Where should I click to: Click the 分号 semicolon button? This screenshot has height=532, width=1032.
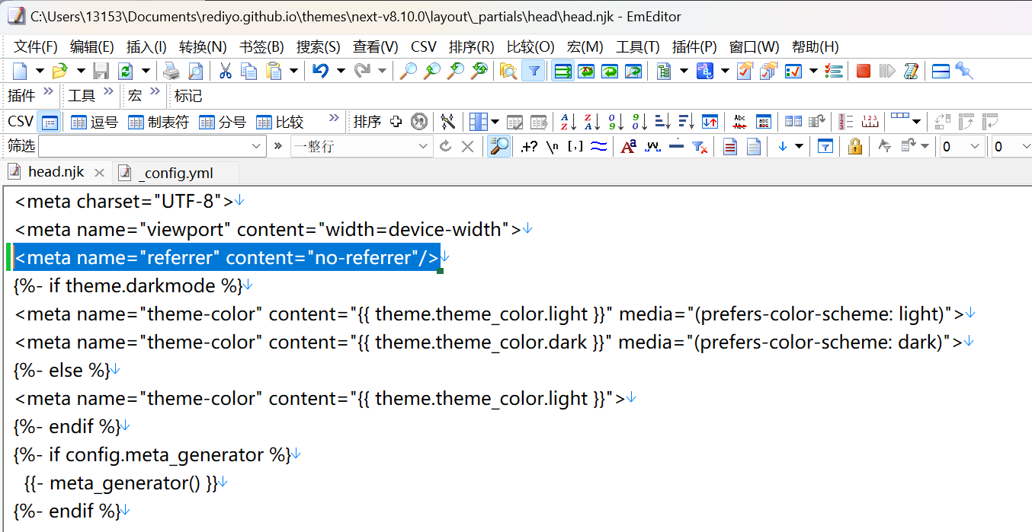pos(223,122)
